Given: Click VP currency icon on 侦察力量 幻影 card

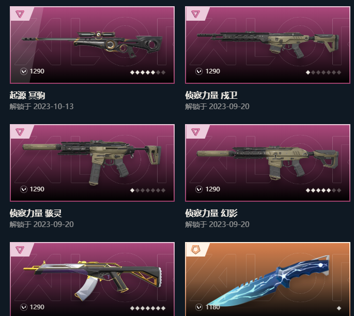Looking at the screenshot, I should point(199,189).
